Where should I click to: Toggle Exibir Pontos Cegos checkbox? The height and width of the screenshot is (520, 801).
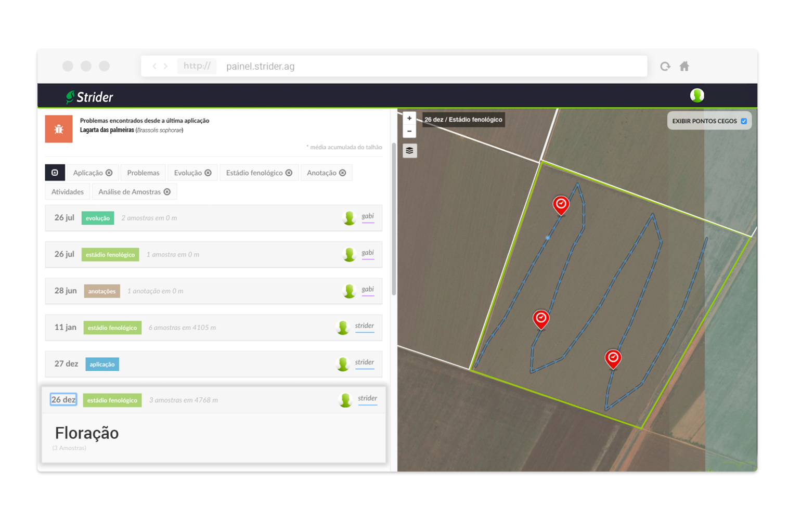point(744,121)
